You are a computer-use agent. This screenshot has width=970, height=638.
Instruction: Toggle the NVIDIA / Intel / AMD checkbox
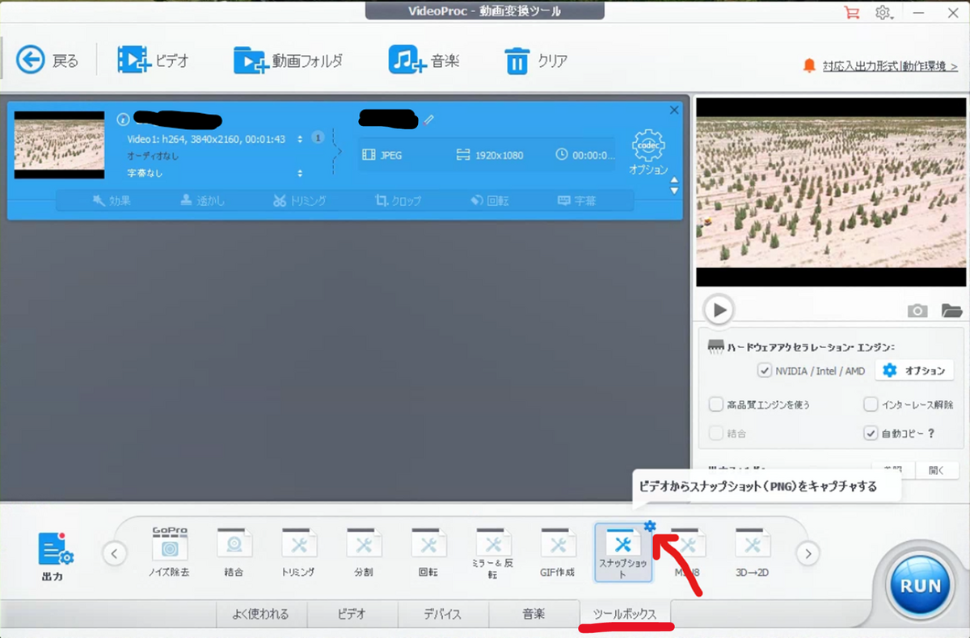764,371
